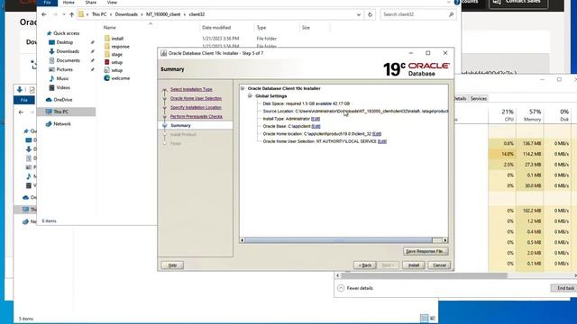Open the View tab in Explorer ribbon
Viewport: 577px width, 324px height.
pos(112,3)
